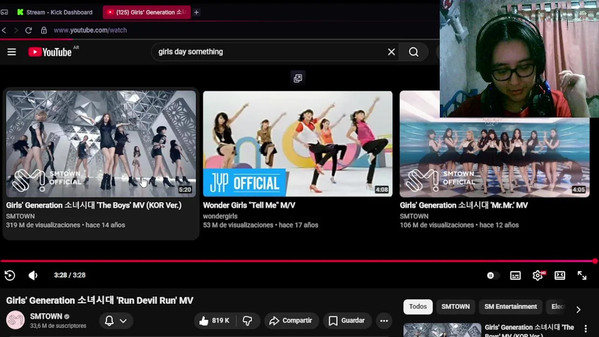The width and height of the screenshot is (599, 337).
Task: Open title Girls' Generation 'The Boys' MV (KOR Ver.)
Action: (x=94, y=205)
